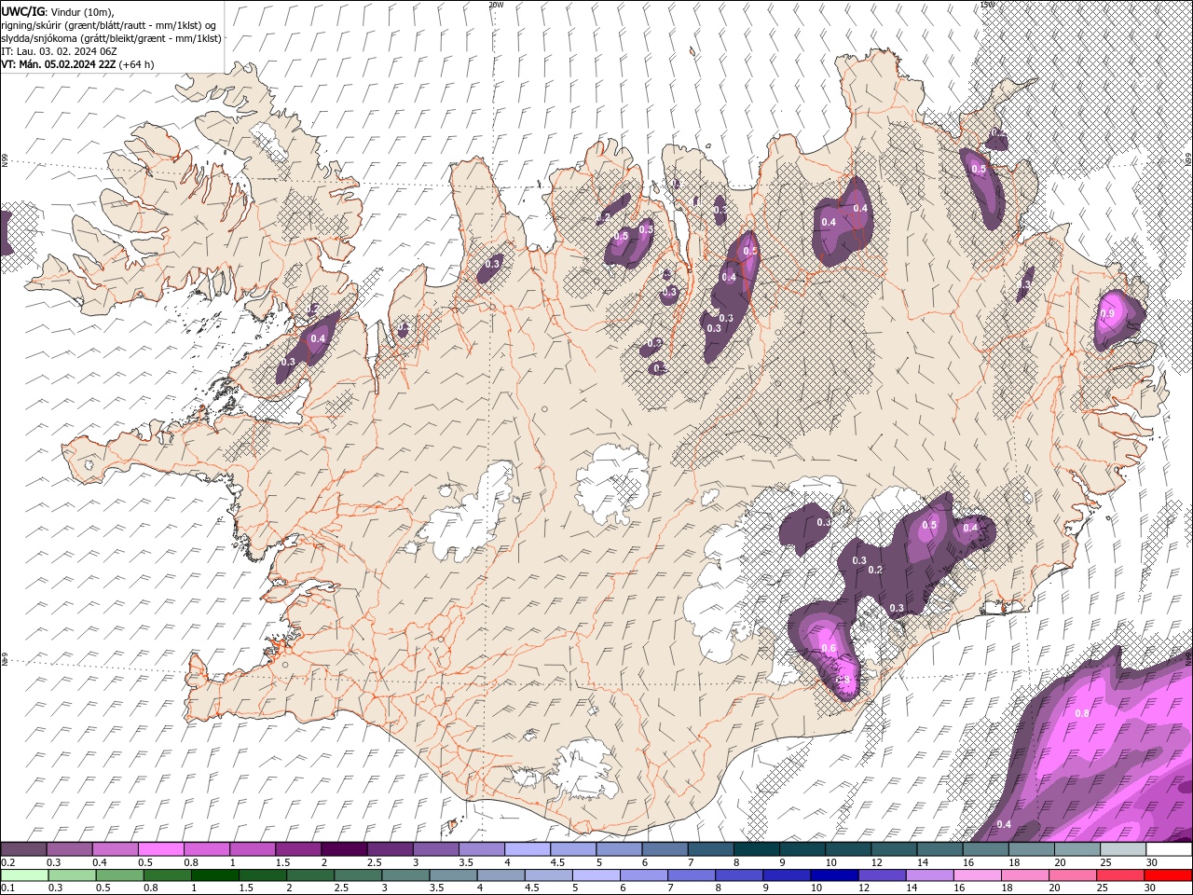
Task: Click the '0.2' label on the upper snow scale
Action: (8, 862)
